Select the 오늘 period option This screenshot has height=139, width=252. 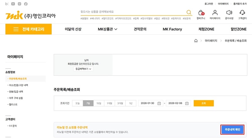[77, 103]
